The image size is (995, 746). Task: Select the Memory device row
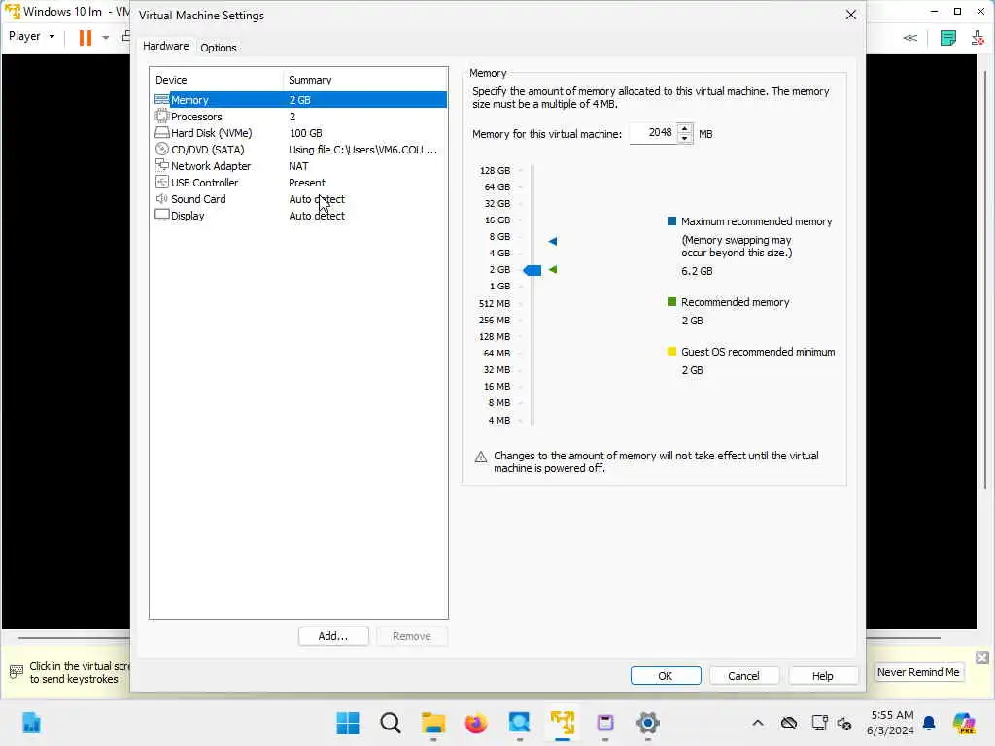[300, 100]
